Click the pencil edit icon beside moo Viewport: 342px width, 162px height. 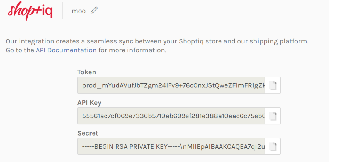(x=94, y=11)
